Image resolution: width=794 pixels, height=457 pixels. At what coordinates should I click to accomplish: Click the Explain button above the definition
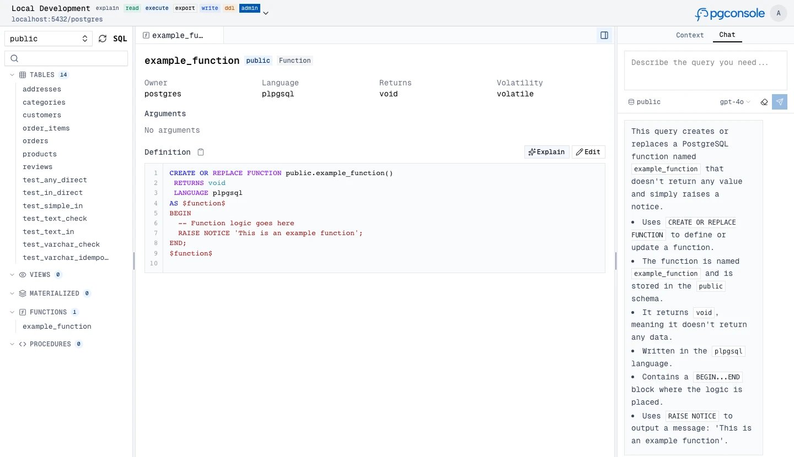(546, 152)
